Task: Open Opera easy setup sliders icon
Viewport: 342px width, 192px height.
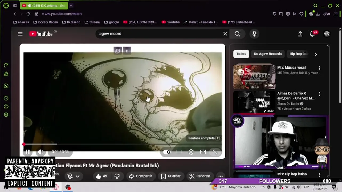Action: (336, 14)
